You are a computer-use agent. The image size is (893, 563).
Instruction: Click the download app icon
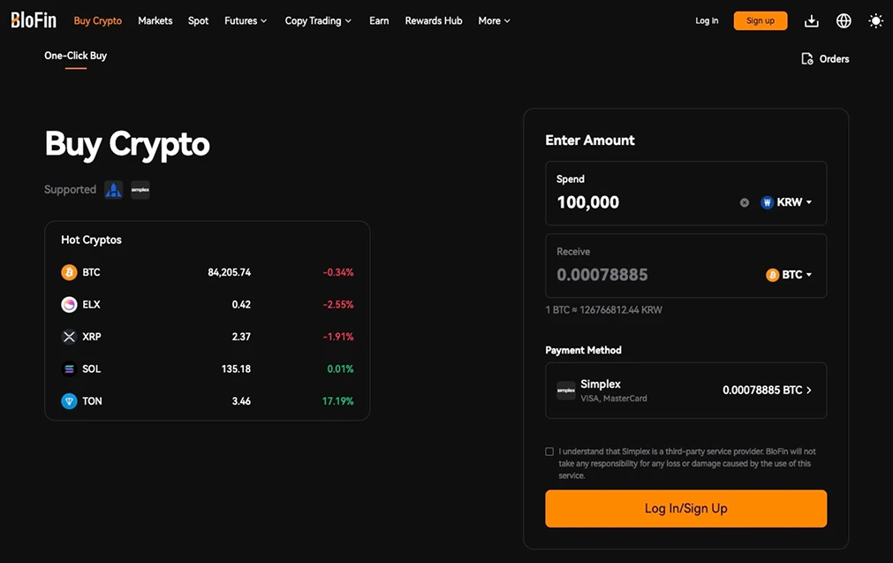[x=812, y=21]
